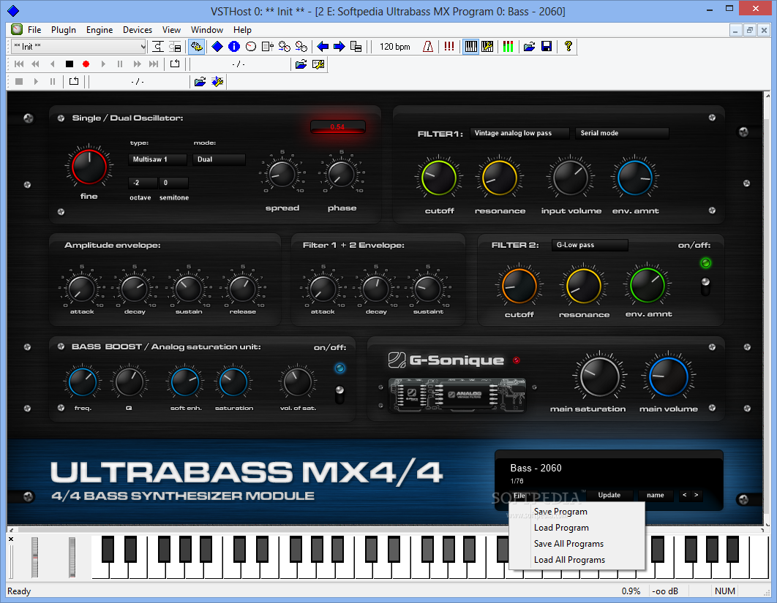The width and height of the screenshot is (777, 603).
Task: Click the green and red level meters icon
Action: pos(508,47)
